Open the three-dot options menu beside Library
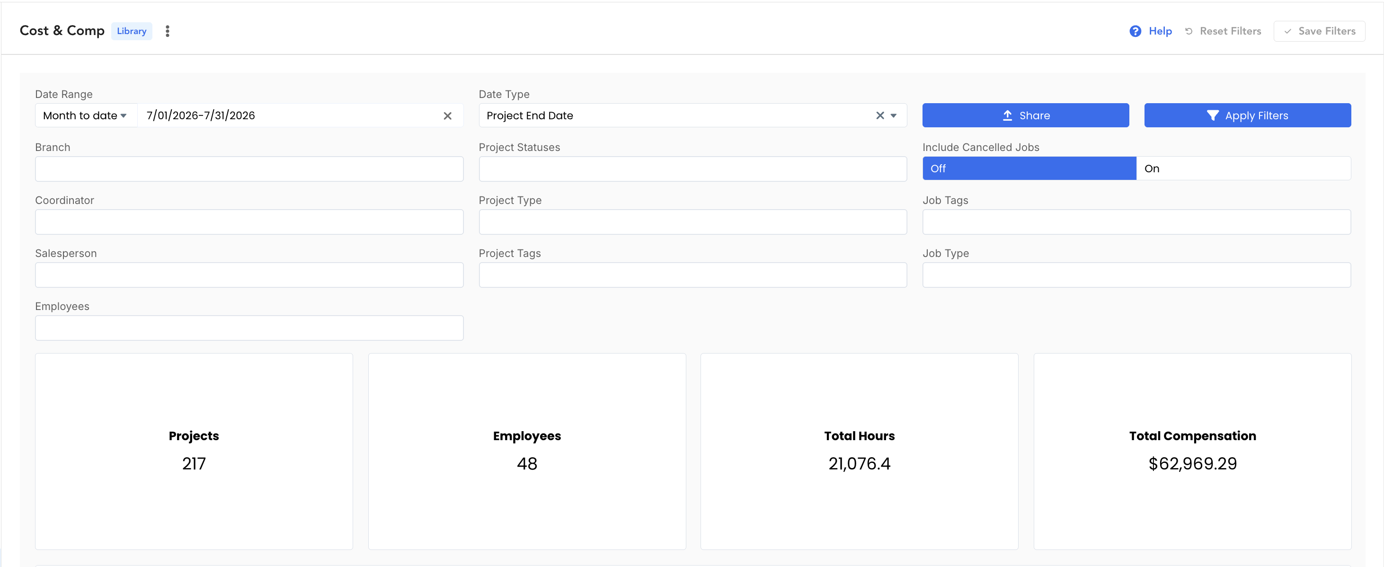 pyautogui.click(x=168, y=31)
